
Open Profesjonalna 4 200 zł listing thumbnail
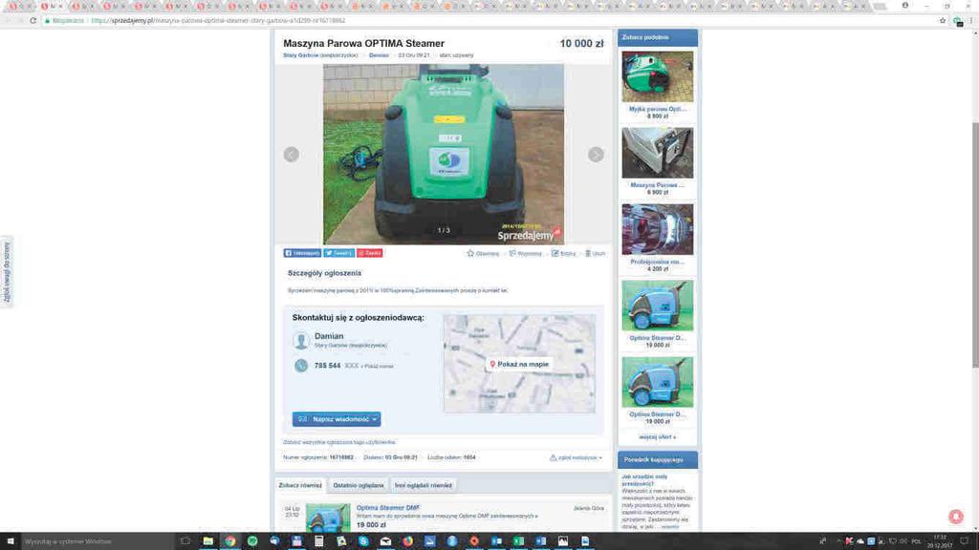coord(658,229)
